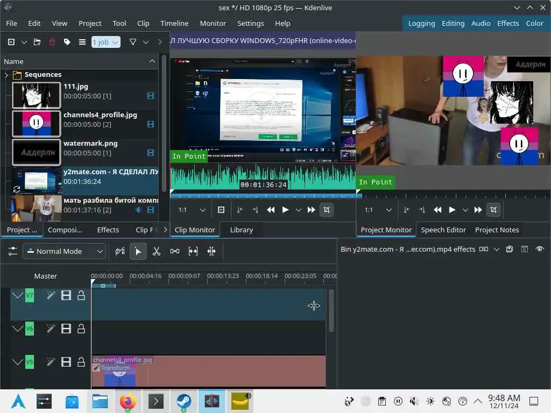Select the Slip tool in timeline toolbar

[193, 251]
